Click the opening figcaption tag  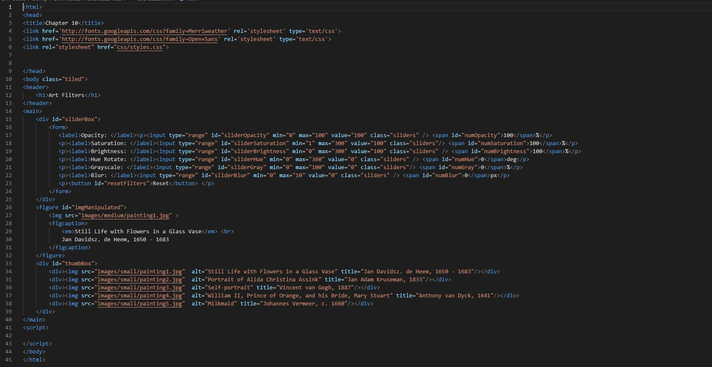[x=68, y=224]
